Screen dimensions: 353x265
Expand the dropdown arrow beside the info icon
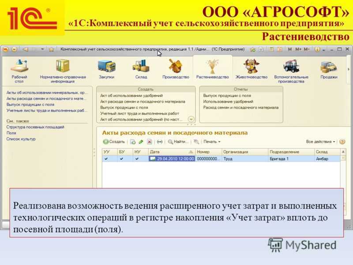coord(323,49)
